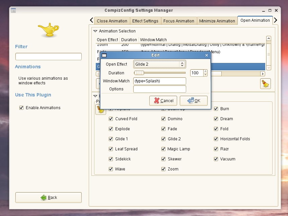Screen dimensions: 288x216
Task: Switch to Minimize Animation tab
Action: (x=217, y=21)
